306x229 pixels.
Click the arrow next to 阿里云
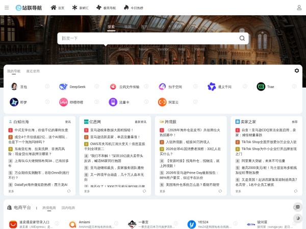195,102
